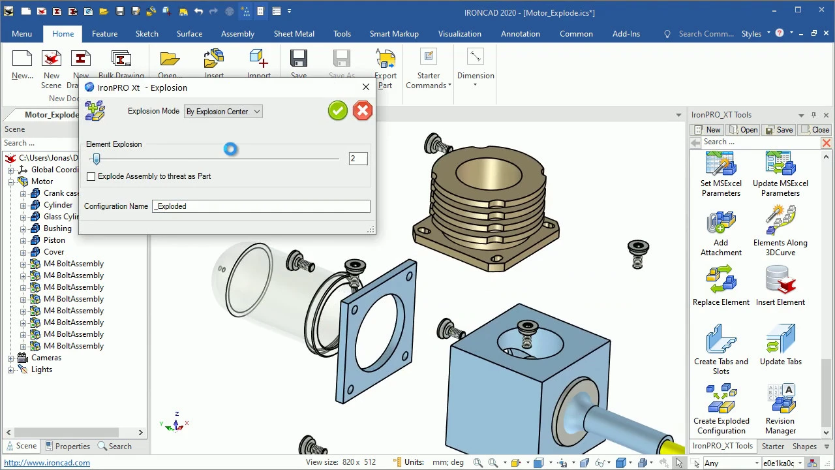Expand the Lights tree node
Viewport: 835px width, 470px height.
pyautogui.click(x=11, y=369)
